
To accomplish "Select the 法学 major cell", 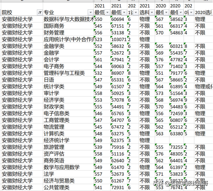I will click(68, 174).
